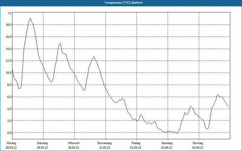Select the Montag day label
The image size is (242, 151).
point(11,143)
